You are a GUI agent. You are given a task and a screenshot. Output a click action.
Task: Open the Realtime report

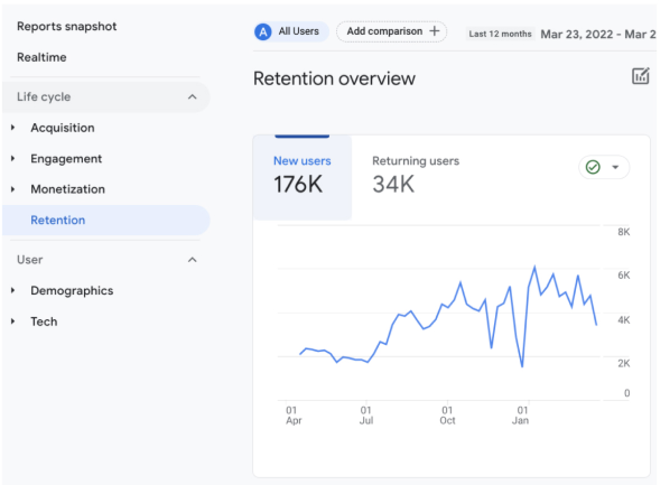[41, 57]
